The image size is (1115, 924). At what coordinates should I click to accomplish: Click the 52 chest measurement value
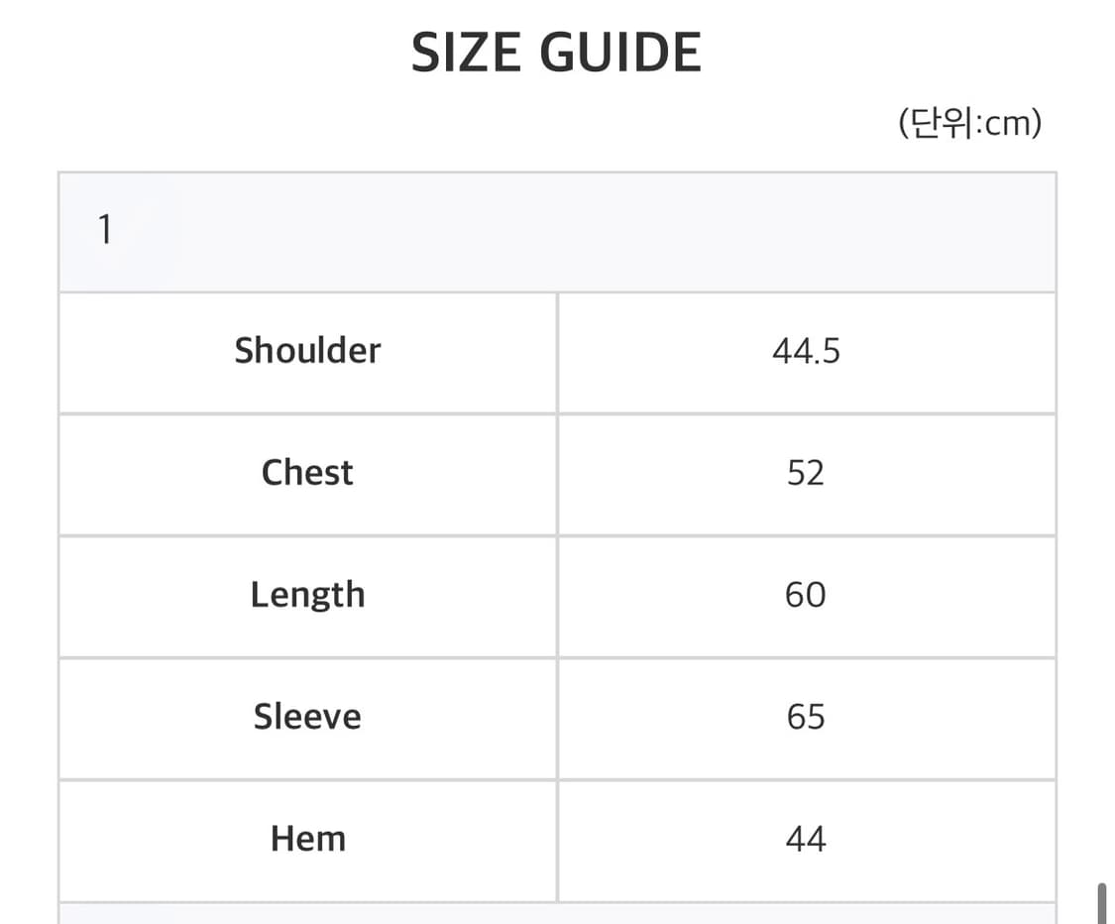tap(806, 473)
